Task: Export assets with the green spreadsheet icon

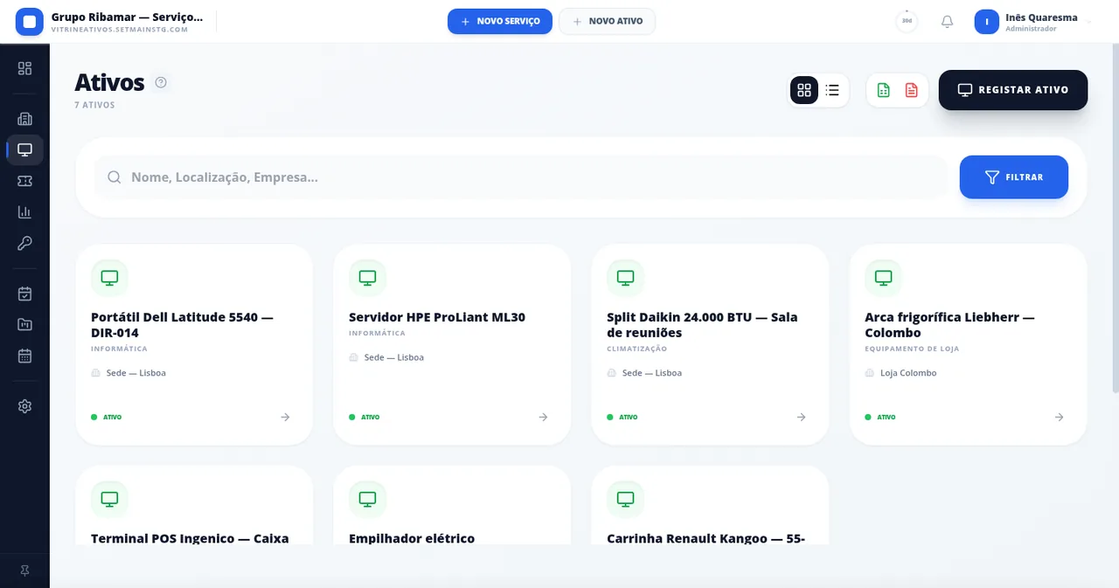Action: pos(884,90)
